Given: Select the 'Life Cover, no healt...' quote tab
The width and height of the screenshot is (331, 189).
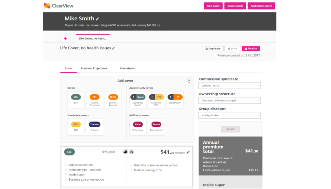Looking at the screenshot, I should tap(93, 38).
